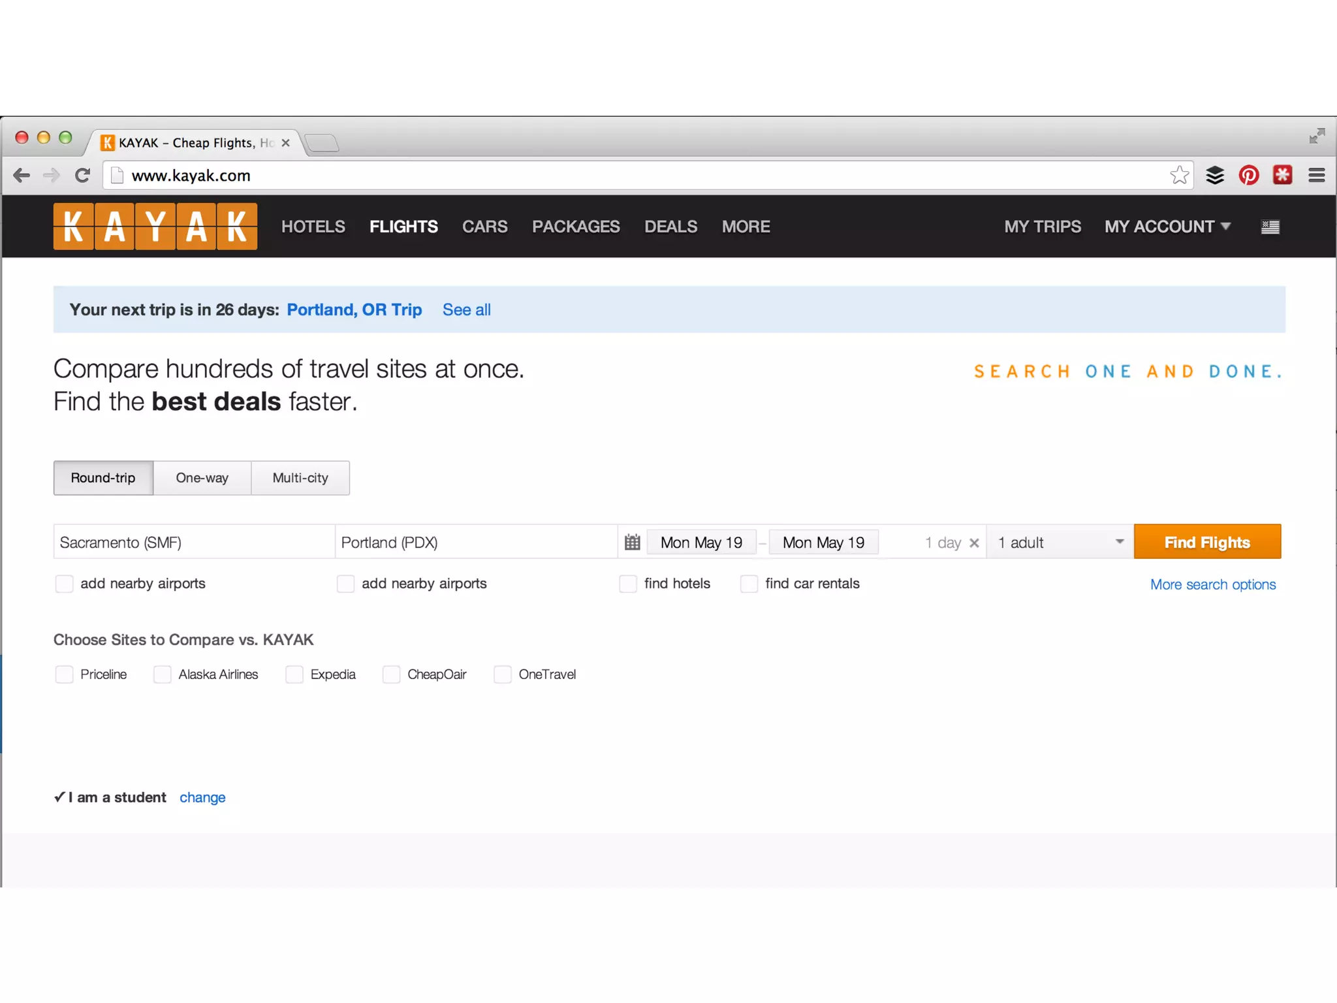Screen dimensions: 1337x1003
Task: Open the Mon May 19 departure date selector
Action: tap(701, 542)
